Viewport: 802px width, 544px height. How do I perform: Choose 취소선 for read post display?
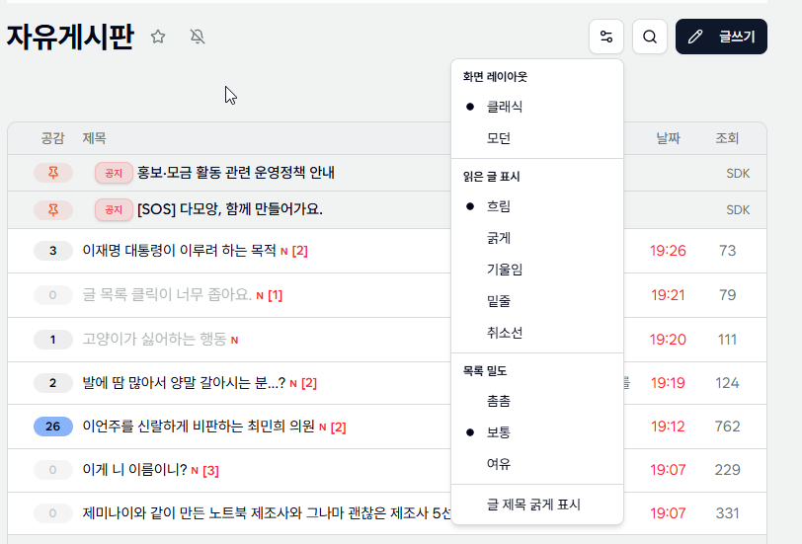pos(537,333)
